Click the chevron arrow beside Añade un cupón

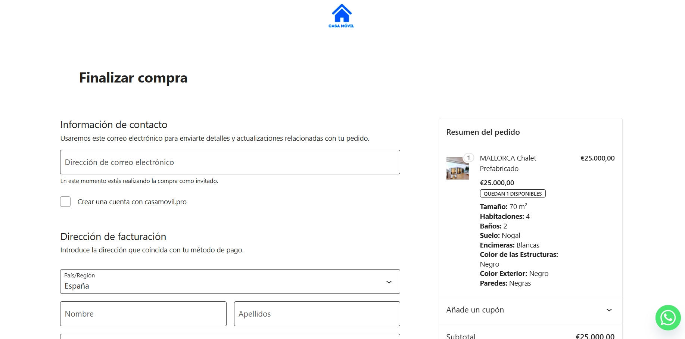tap(609, 310)
